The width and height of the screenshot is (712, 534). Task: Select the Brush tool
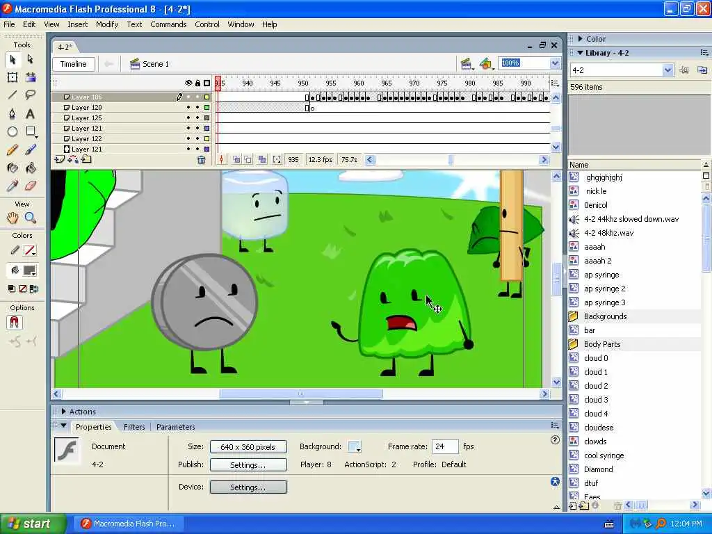coord(31,150)
